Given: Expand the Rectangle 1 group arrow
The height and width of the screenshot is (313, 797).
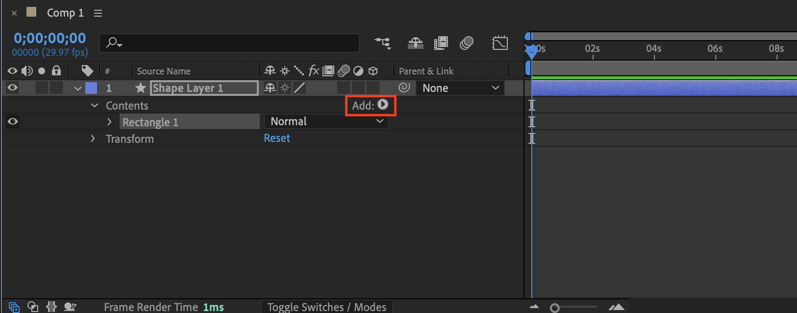Looking at the screenshot, I should tap(109, 122).
